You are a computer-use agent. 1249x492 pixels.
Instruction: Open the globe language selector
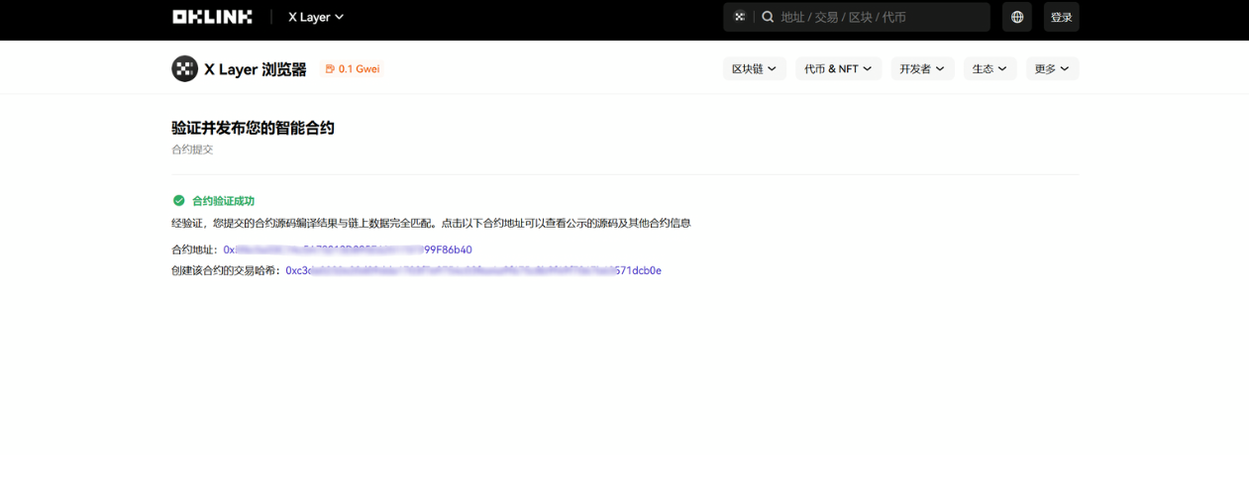click(1017, 17)
